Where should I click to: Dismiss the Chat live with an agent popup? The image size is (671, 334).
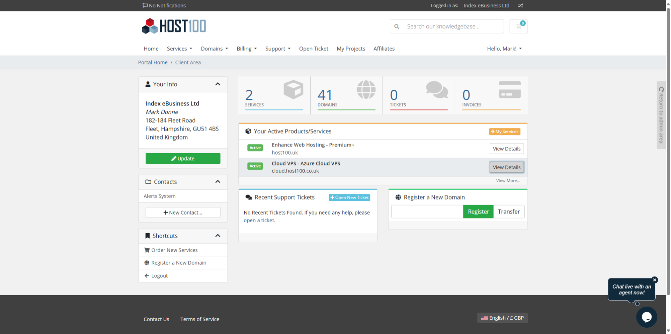click(x=655, y=280)
